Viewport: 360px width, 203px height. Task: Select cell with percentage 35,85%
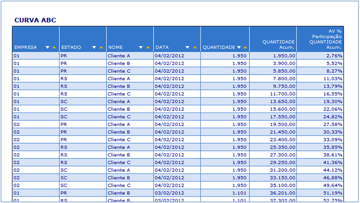coord(320,147)
